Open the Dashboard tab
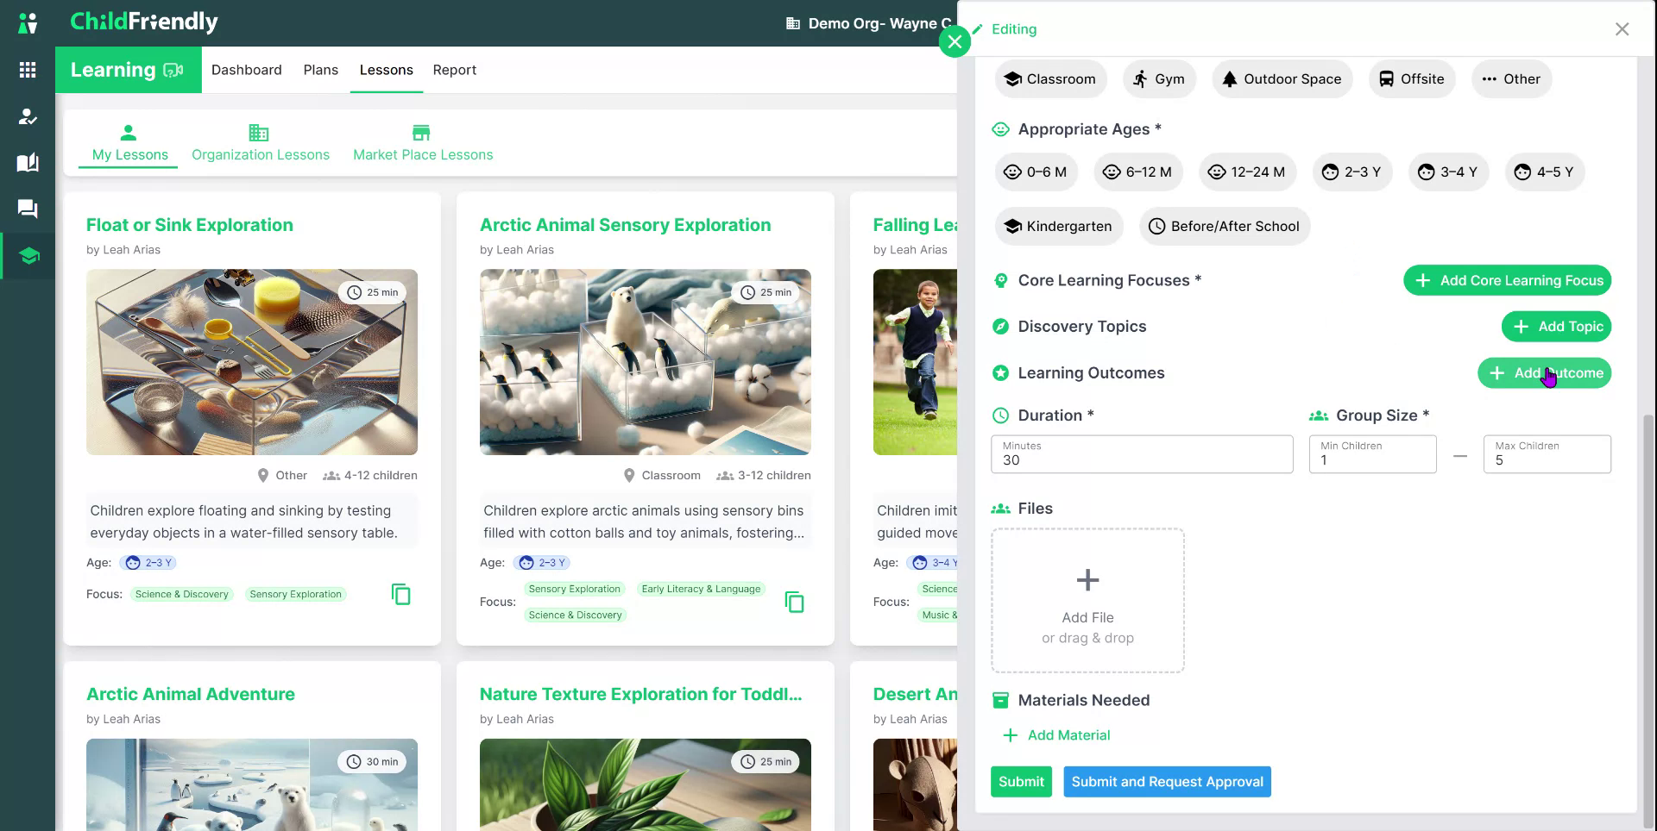The height and width of the screenshot is (831, 1657). point(247,70)
